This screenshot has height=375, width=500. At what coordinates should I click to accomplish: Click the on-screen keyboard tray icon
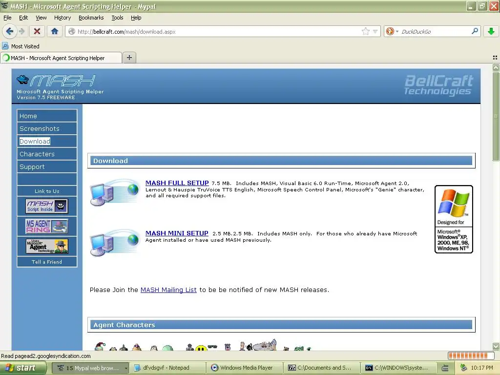pyautogui.click(x=445, y=368)
